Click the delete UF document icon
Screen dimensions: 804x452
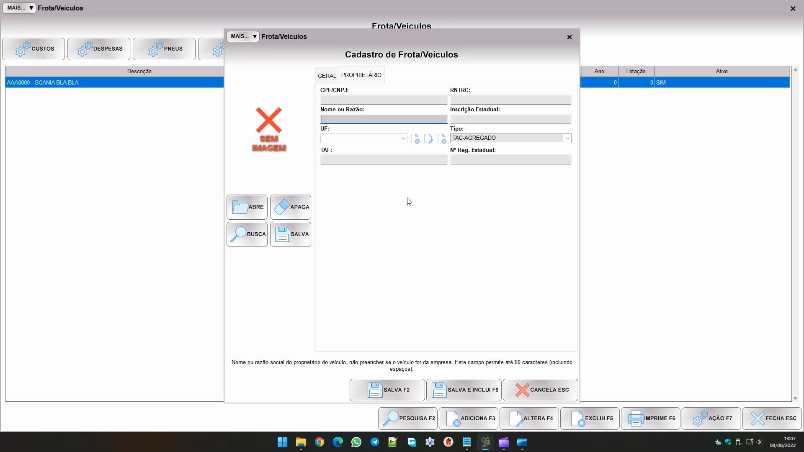coord(441,139)
